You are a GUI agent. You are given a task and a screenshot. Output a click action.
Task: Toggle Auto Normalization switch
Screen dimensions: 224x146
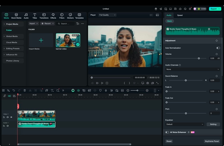point(218,48)
